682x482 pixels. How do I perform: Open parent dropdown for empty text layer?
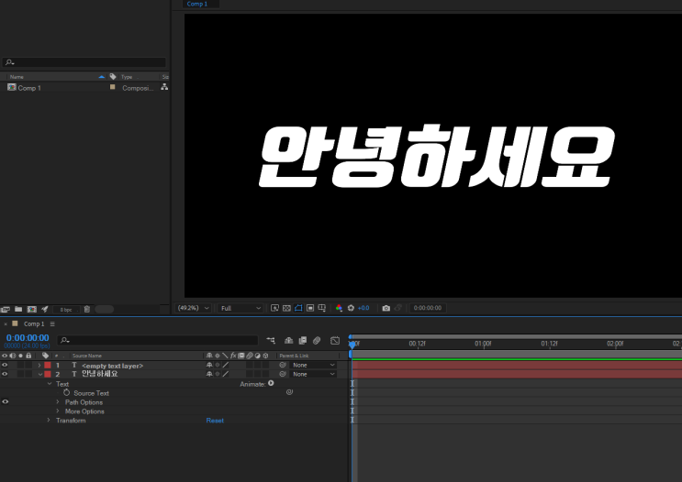point(313,365)
